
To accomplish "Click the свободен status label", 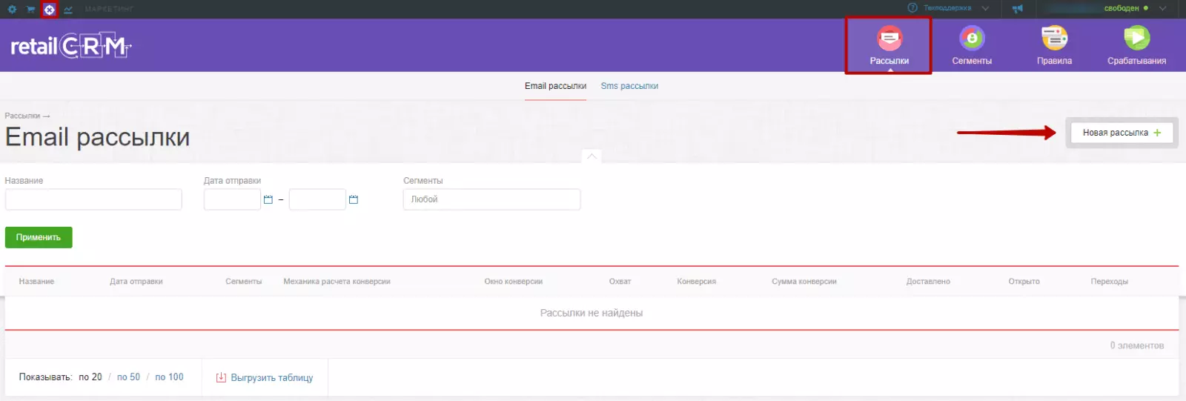I will pos(1121,8).
